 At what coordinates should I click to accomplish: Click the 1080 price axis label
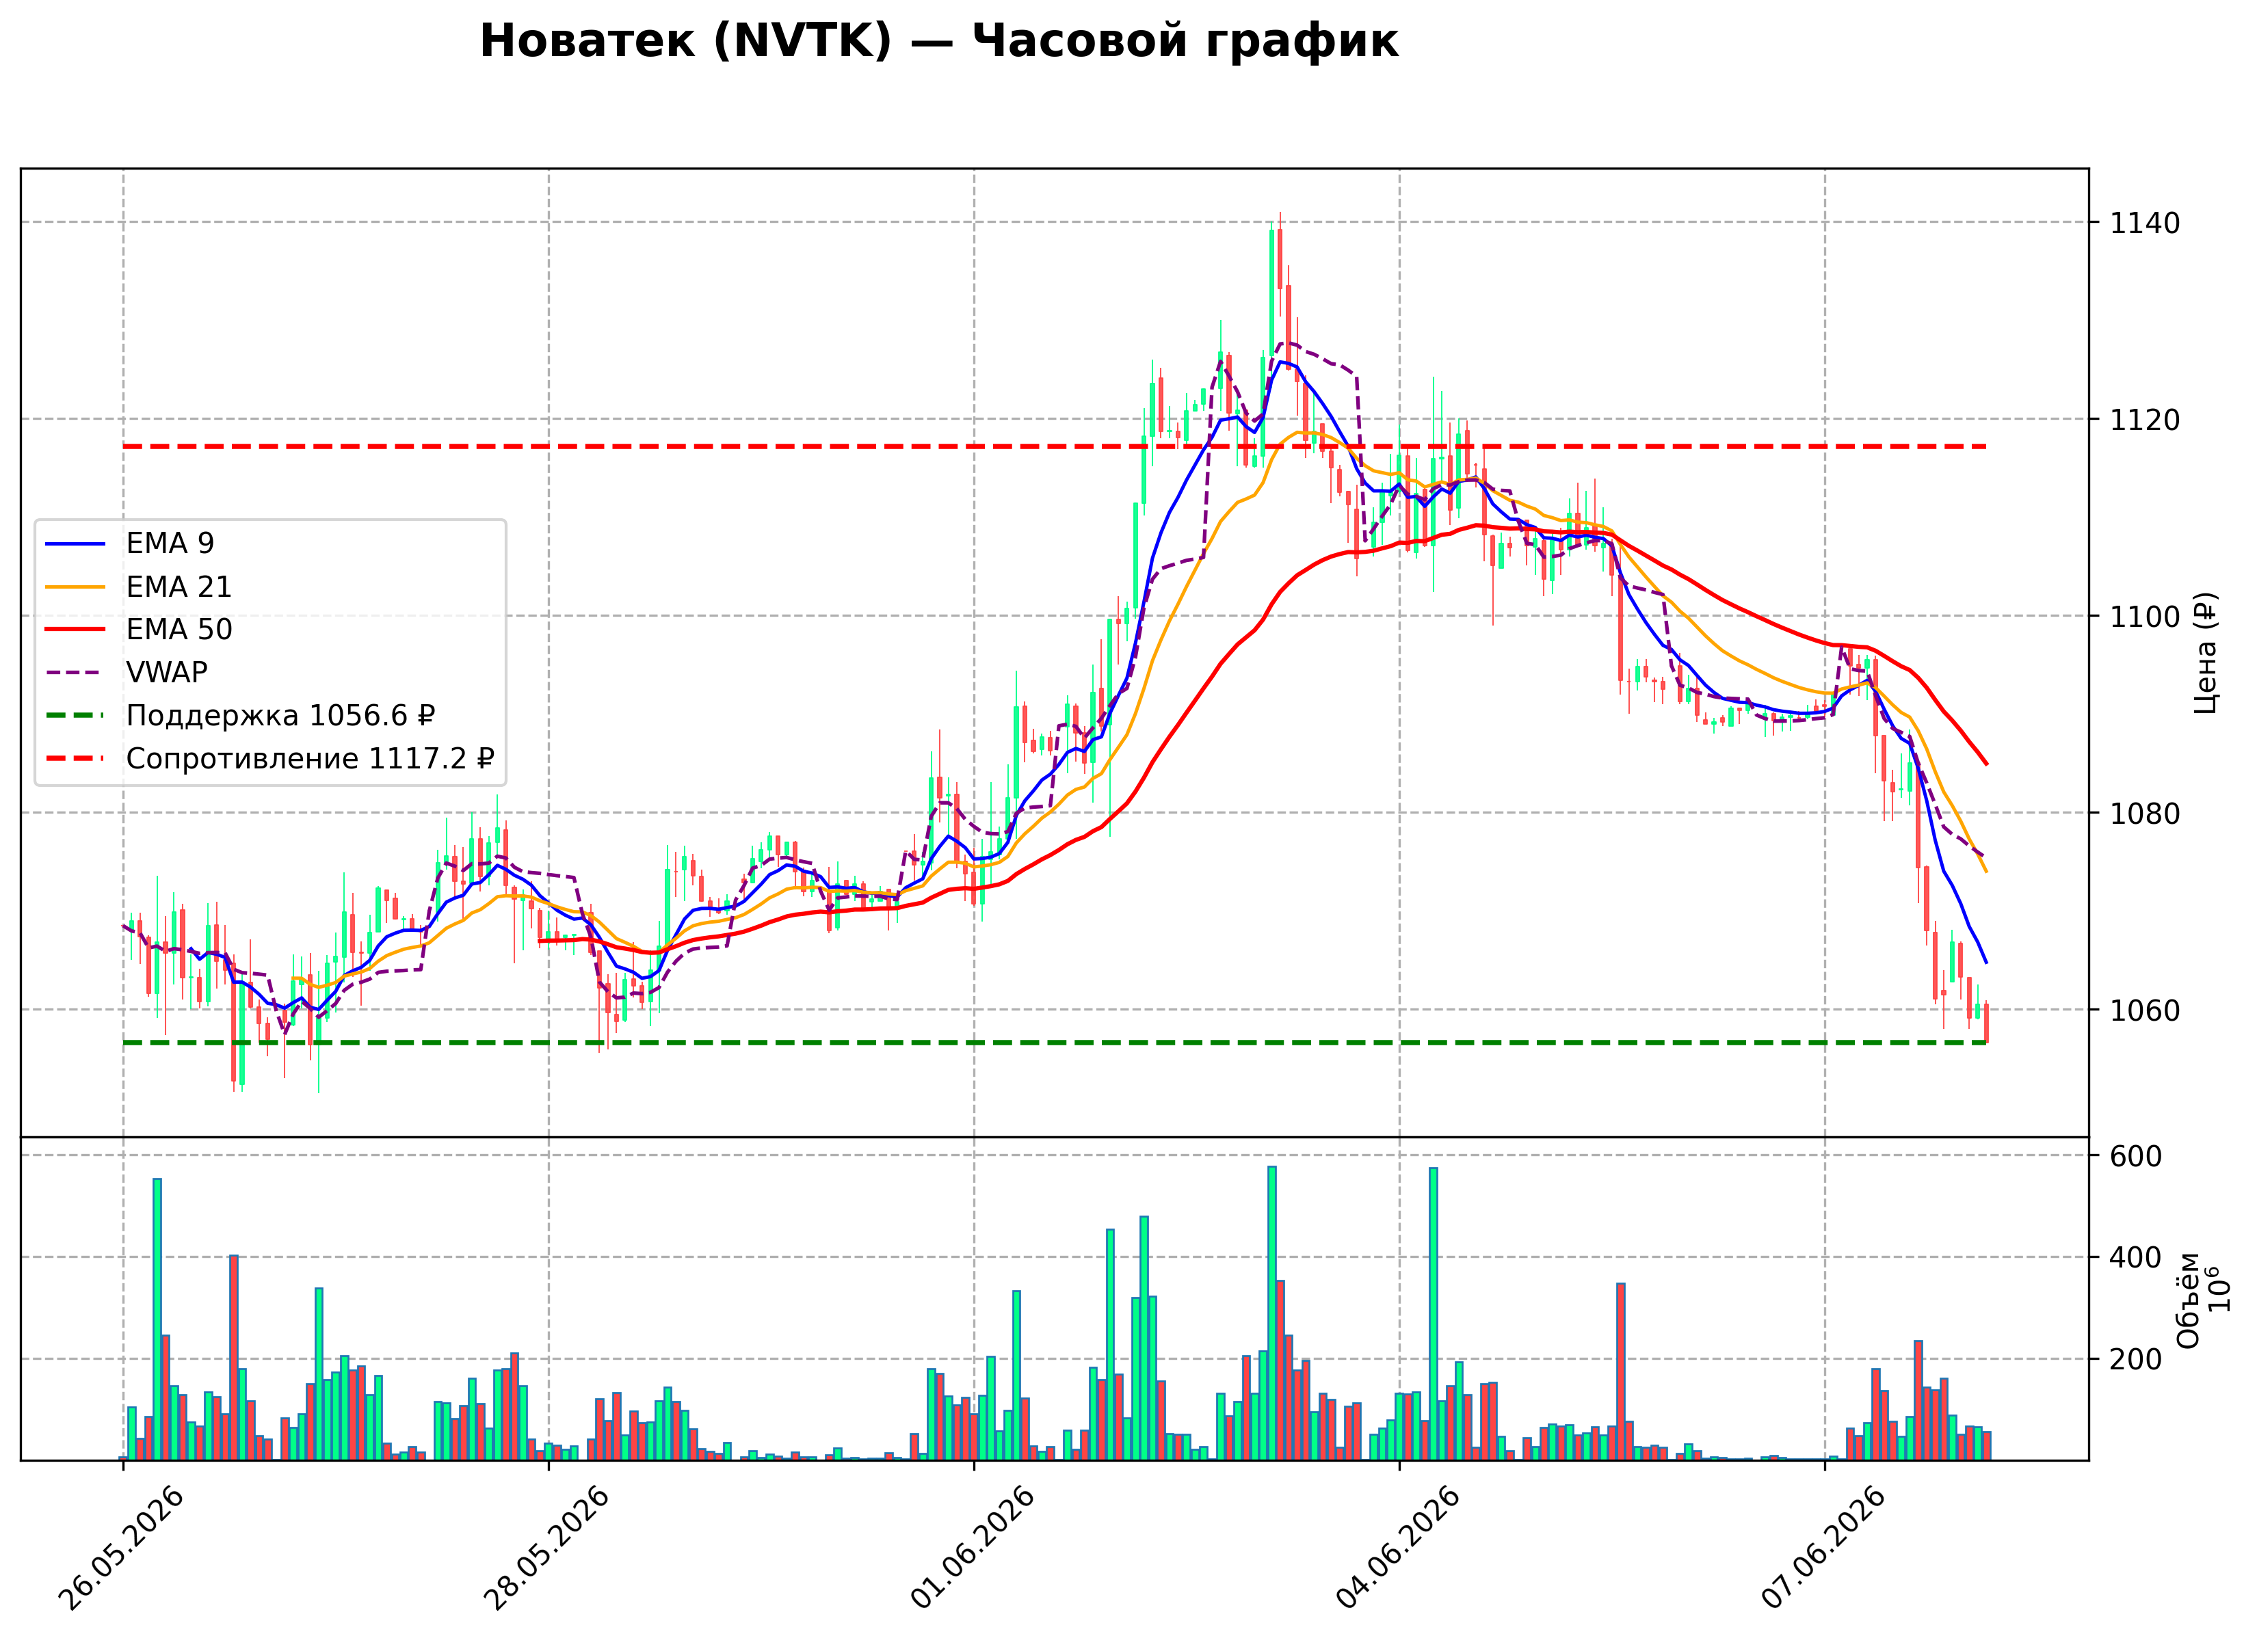click(2145, 814)
